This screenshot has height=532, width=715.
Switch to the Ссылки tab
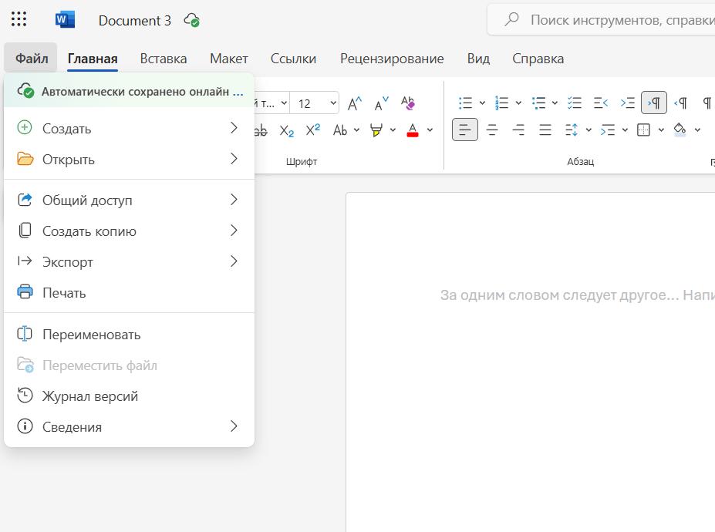click(x=293, y=59)
